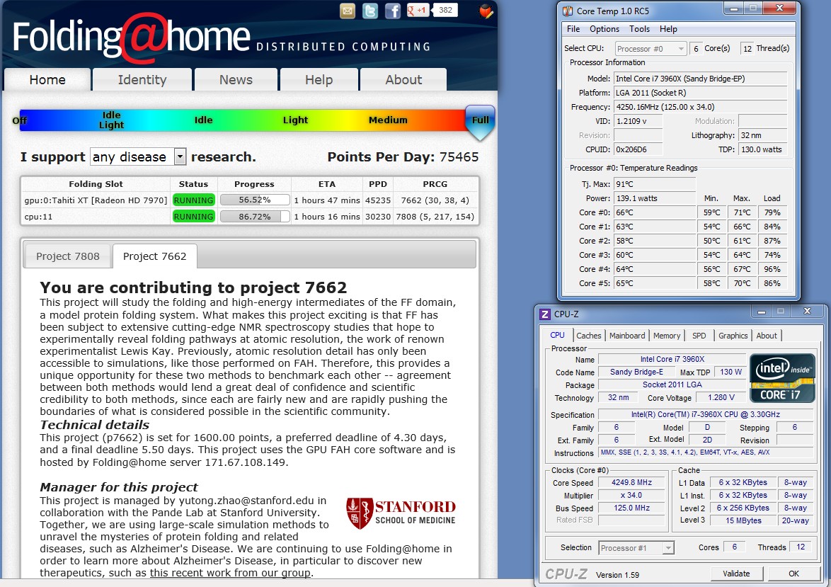This screenshot has height=587, width=831.
Task: Click the 86.72% progress bar
Action: click(x=255, y=217)
